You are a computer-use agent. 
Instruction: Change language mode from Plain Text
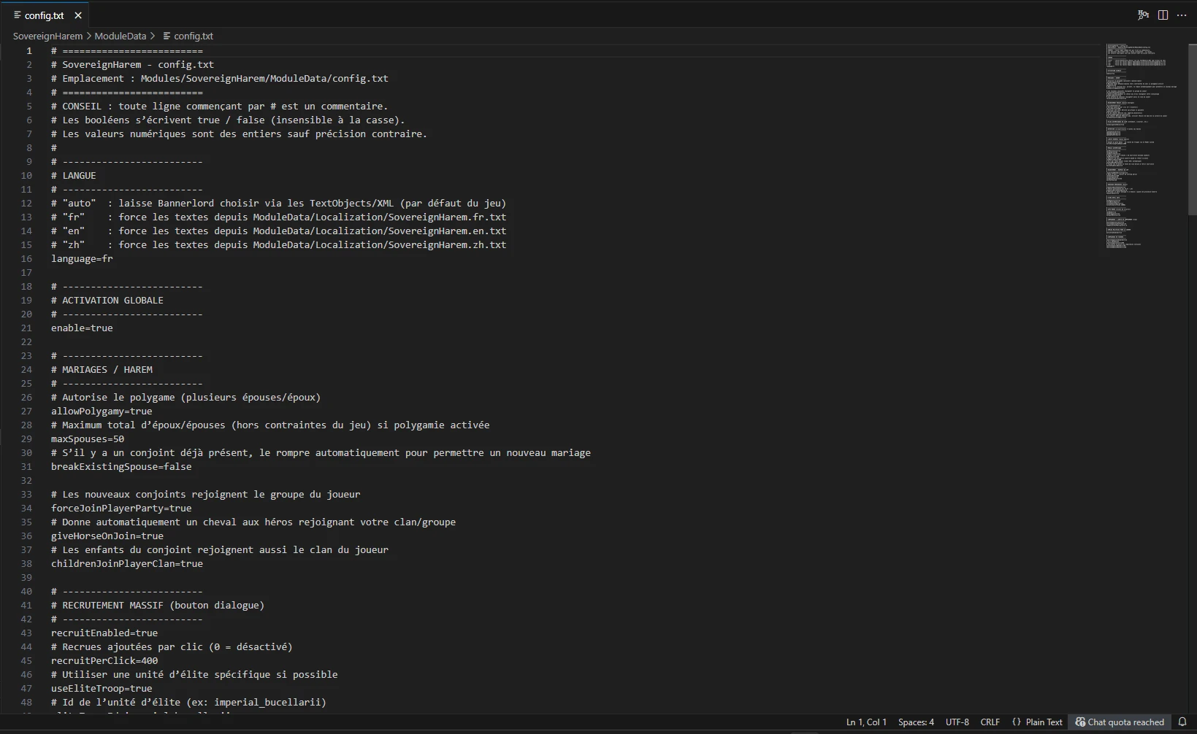[x=1044, y=722]
